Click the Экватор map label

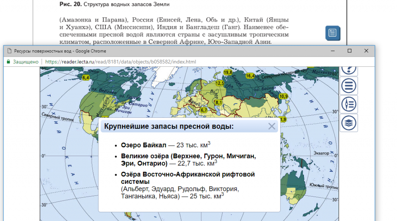(x=321, y=153)
